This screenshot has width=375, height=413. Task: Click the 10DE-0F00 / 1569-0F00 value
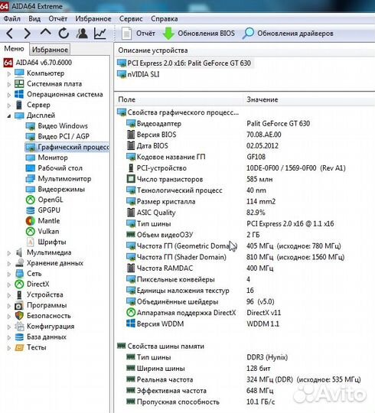(x=295, y=168)
